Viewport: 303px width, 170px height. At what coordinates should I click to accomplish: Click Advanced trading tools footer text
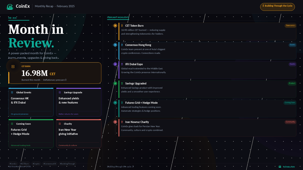pyautogui.click(x=21, y=145)
